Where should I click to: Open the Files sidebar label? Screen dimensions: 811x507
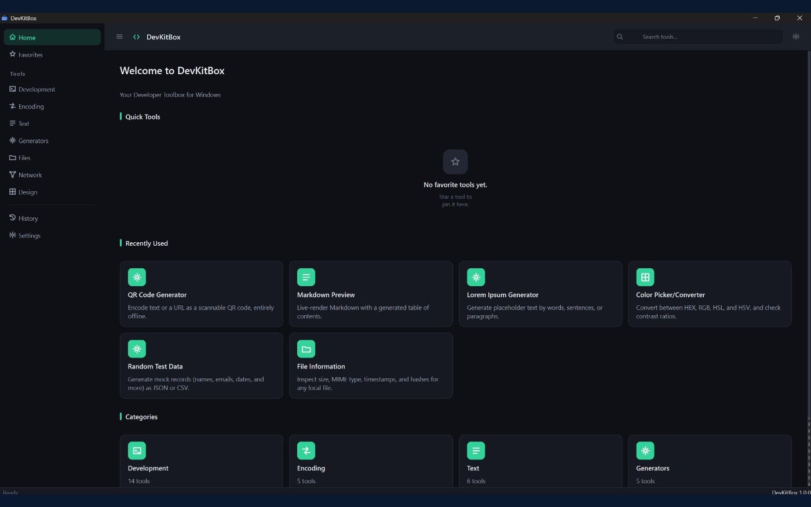[x=24, y=158]
